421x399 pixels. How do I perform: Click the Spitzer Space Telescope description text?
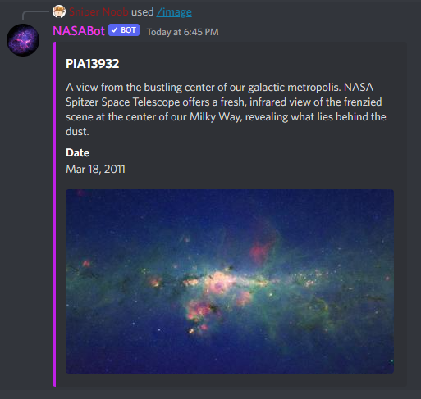226,109
